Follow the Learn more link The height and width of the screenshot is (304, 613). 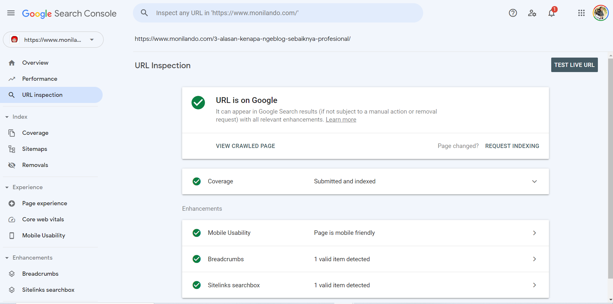point(341,120)
